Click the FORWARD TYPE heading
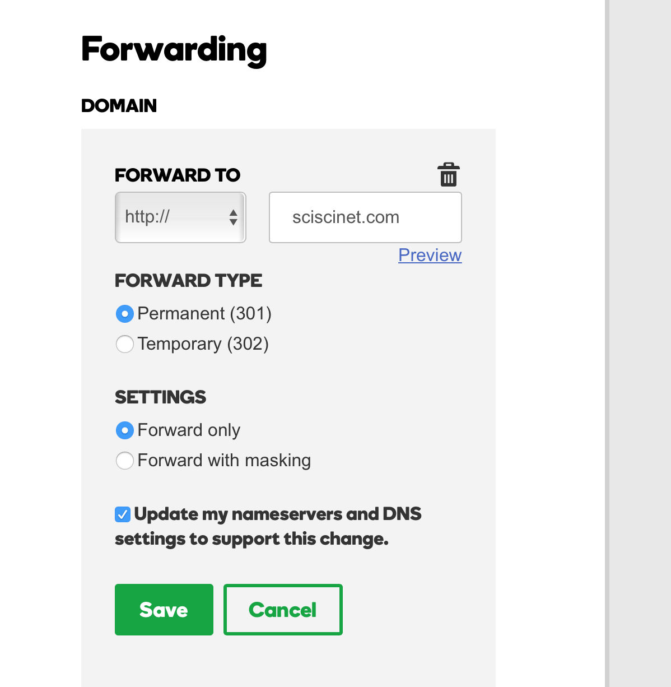 188,281
